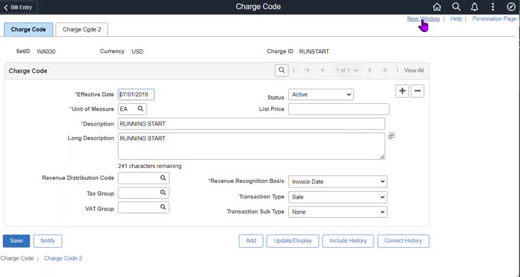Expand the Transaction Sub Type dropdown

(x=338, y=212)
